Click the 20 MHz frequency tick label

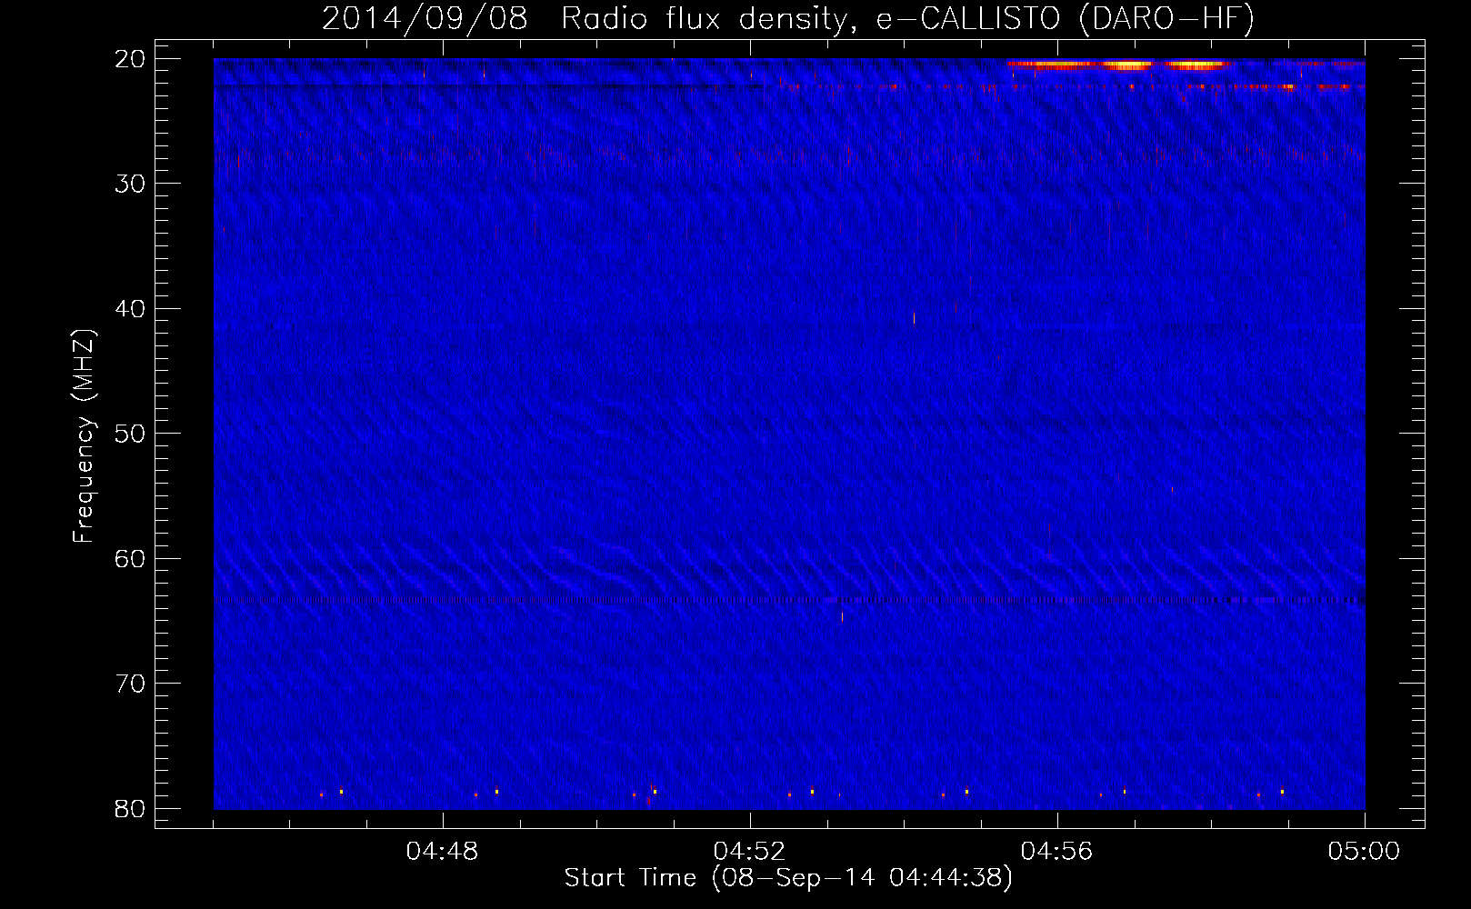130,59
